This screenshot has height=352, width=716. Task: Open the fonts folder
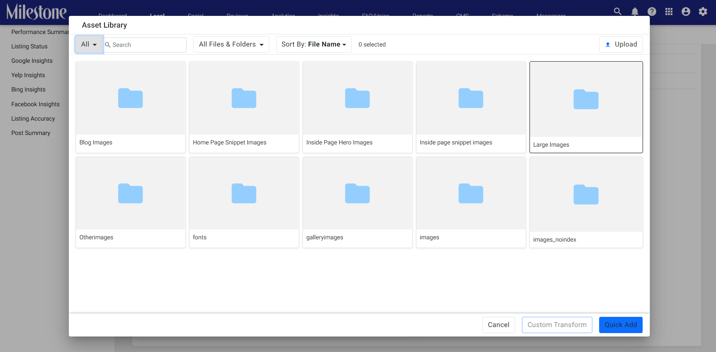(244, 202)
